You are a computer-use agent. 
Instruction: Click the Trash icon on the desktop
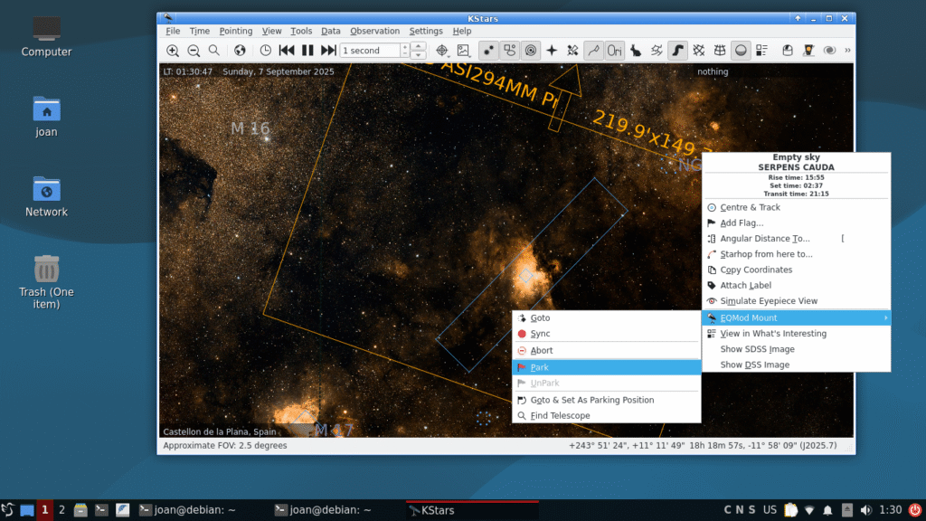46,269
